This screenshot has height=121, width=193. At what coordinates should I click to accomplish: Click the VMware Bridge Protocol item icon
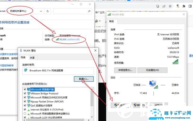[29, 93]
